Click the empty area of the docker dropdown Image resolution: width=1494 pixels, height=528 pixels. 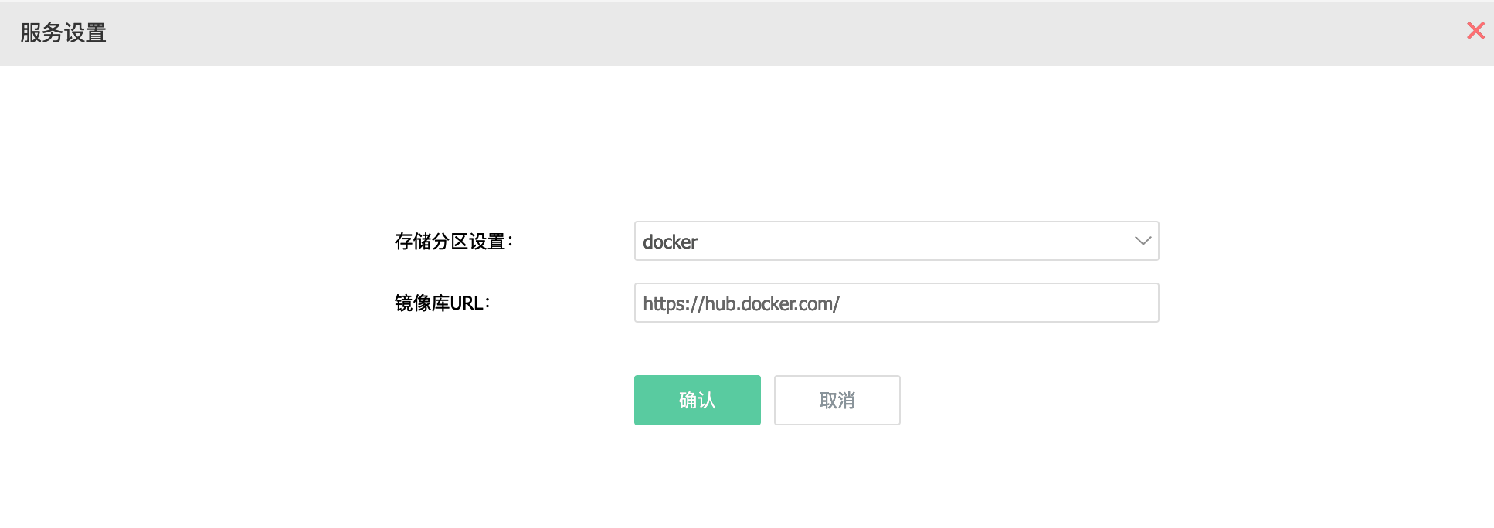(x=912, y=241)
